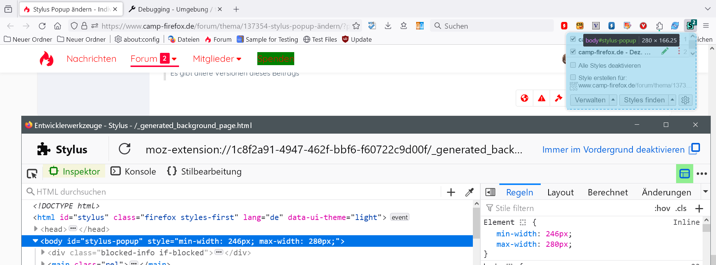Uncheck the camp-firefox.de style checkbox
The width and height of the screenshot is (716, 265).
(573, 52)
